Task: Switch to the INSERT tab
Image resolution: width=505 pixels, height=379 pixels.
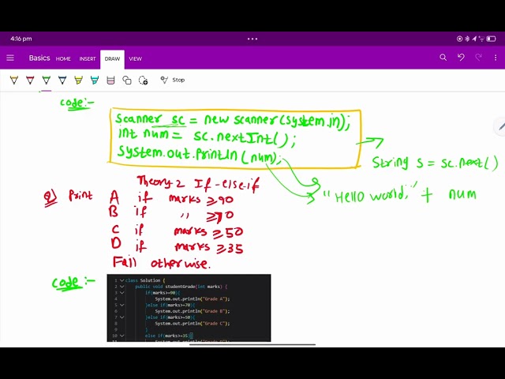Action: coord(88,58)
